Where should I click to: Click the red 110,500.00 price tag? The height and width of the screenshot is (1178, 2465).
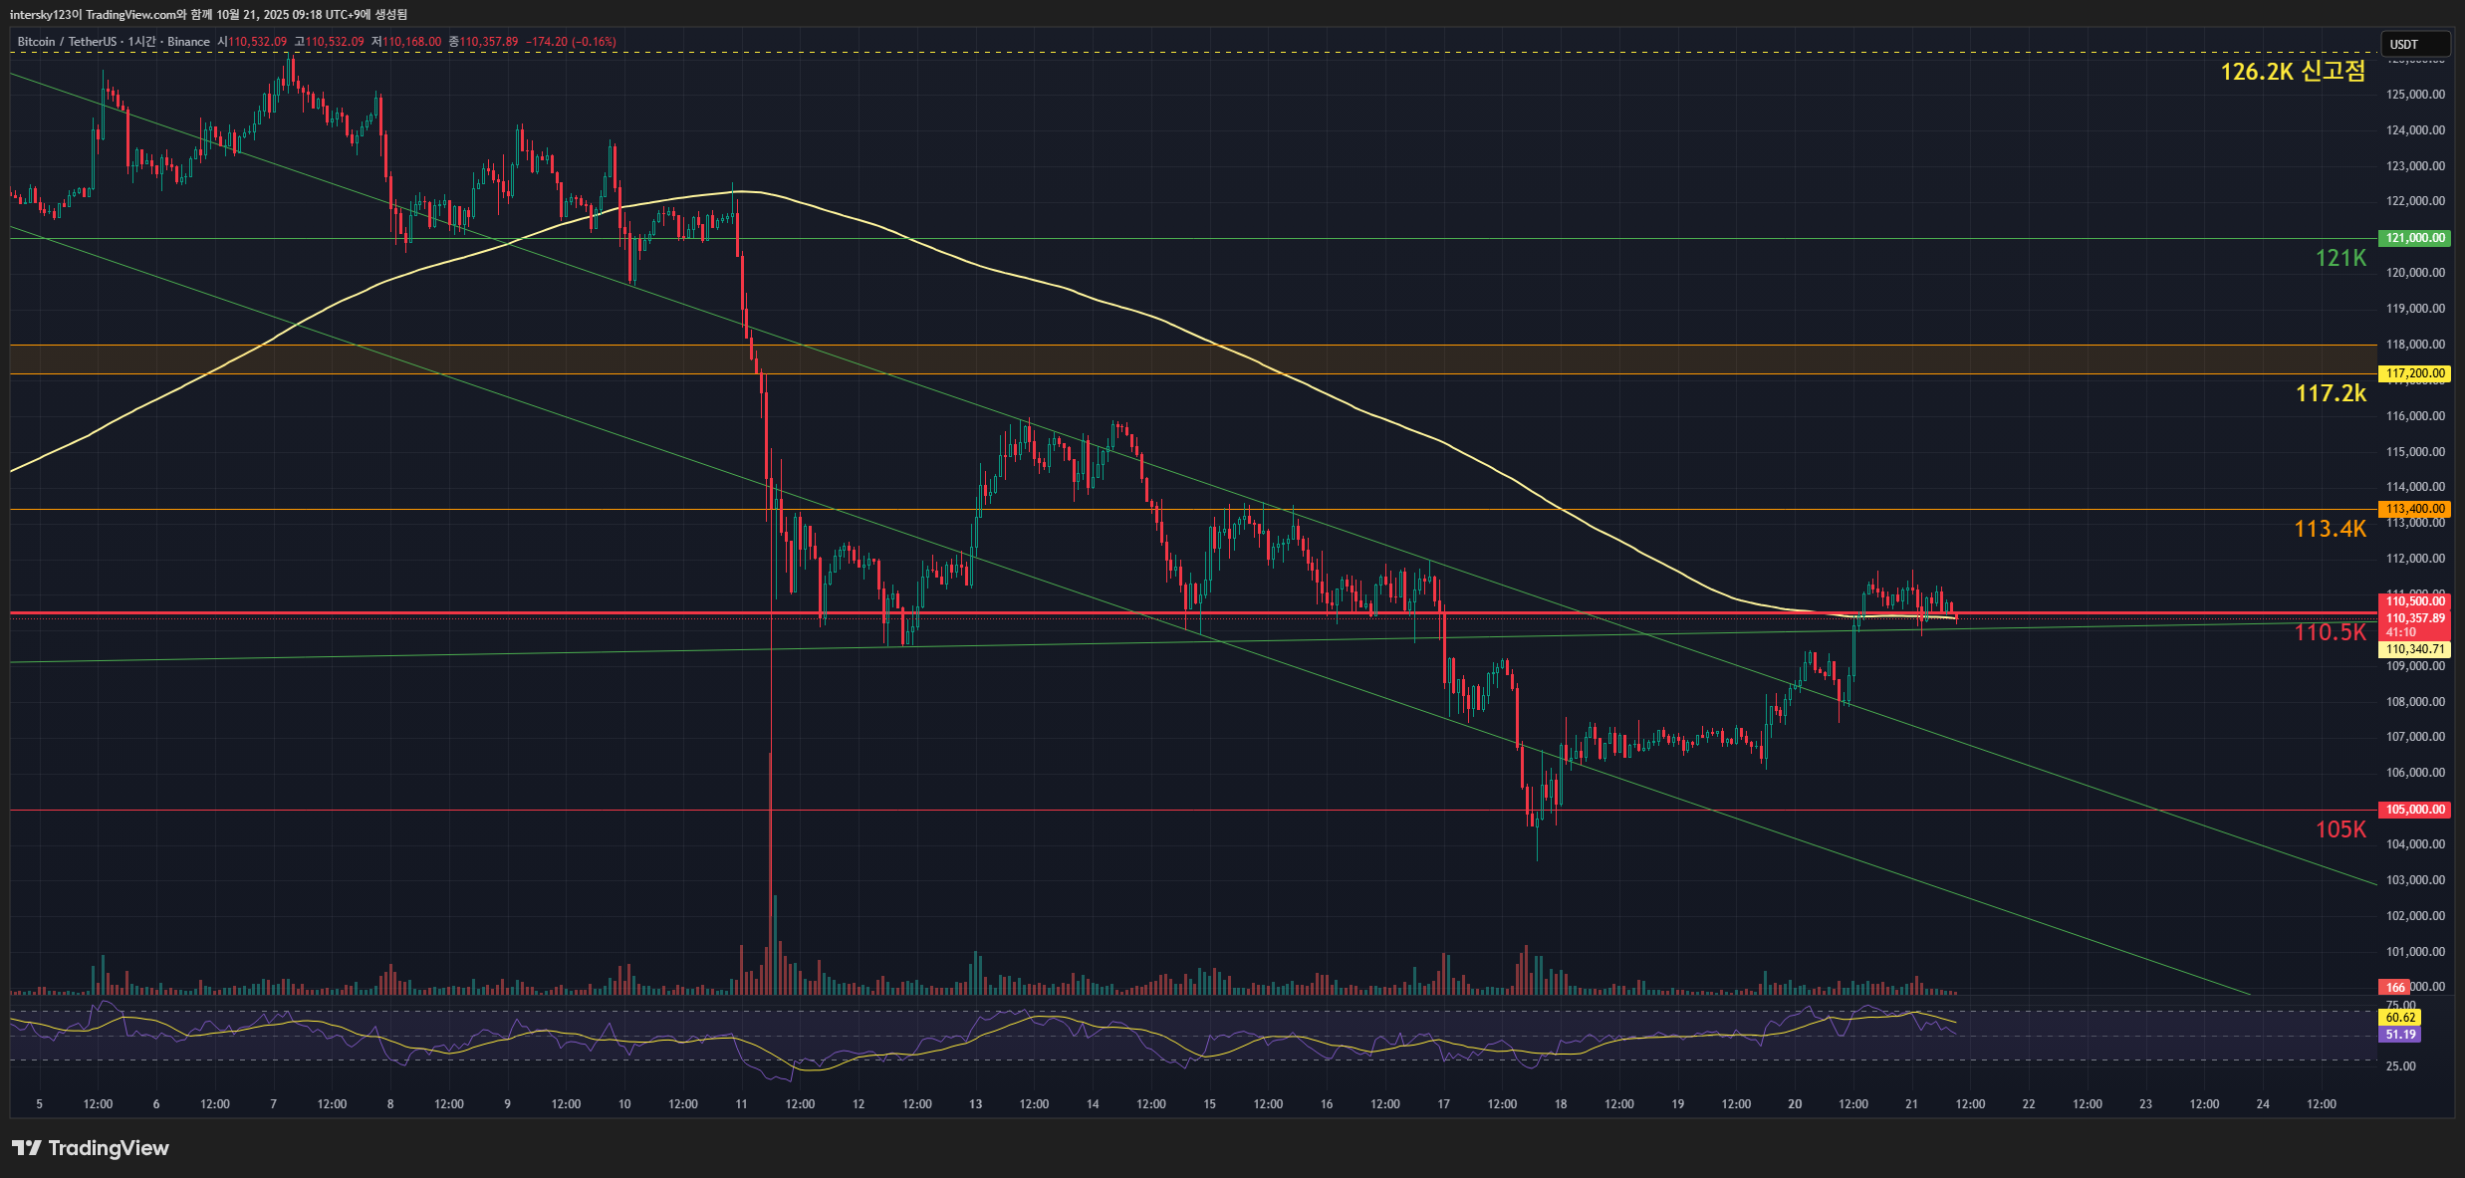coord(2414,601)
